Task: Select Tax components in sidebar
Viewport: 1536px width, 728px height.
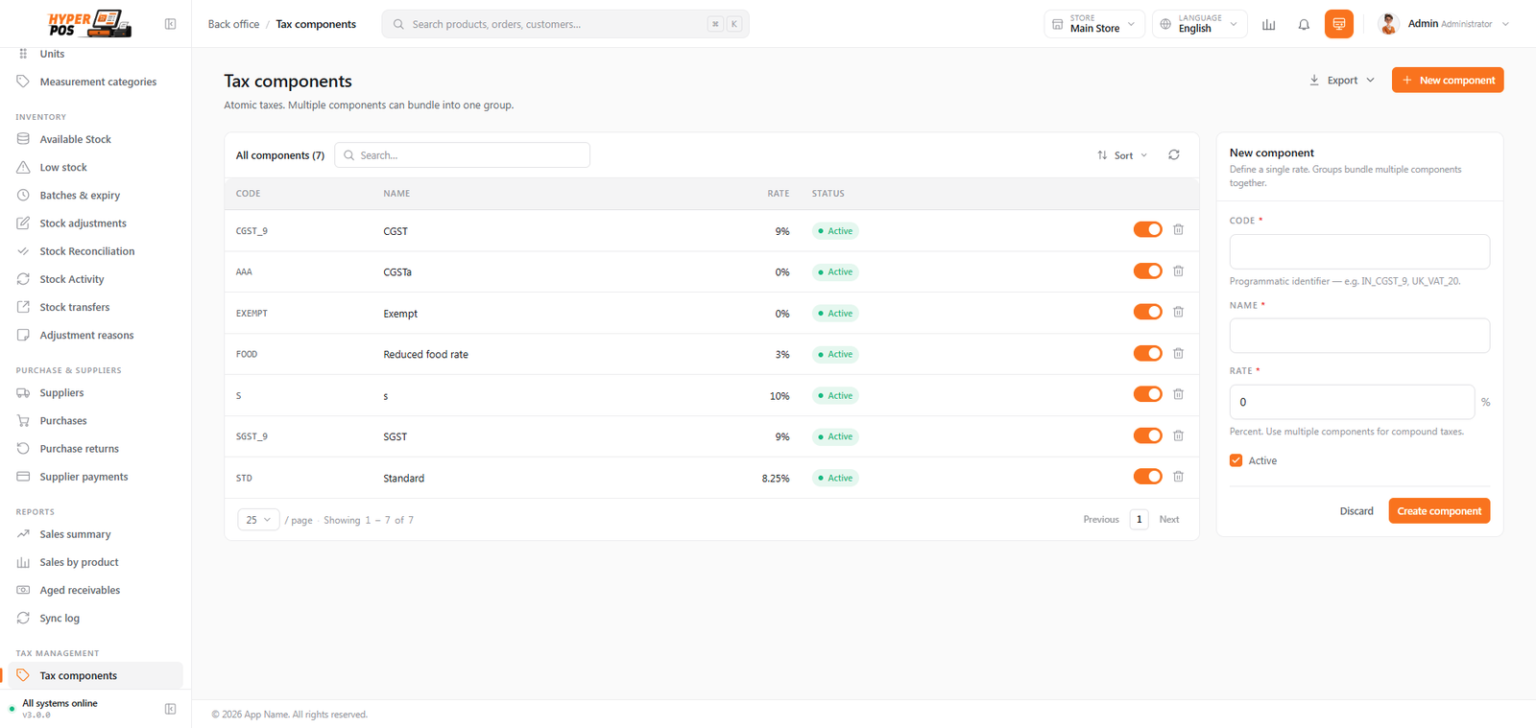Action: 95,675
